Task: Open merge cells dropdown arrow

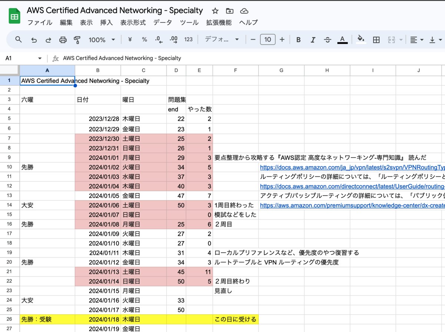Action: point(401,40)
